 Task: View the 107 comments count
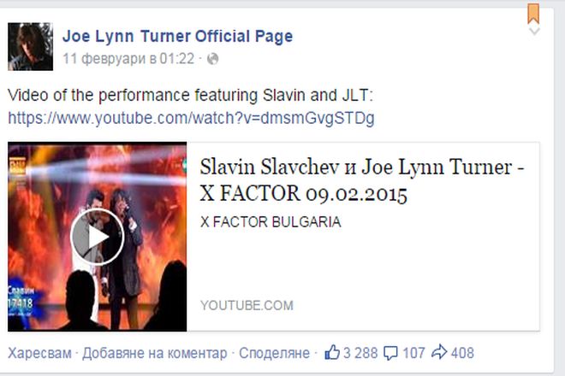point(413,353)
